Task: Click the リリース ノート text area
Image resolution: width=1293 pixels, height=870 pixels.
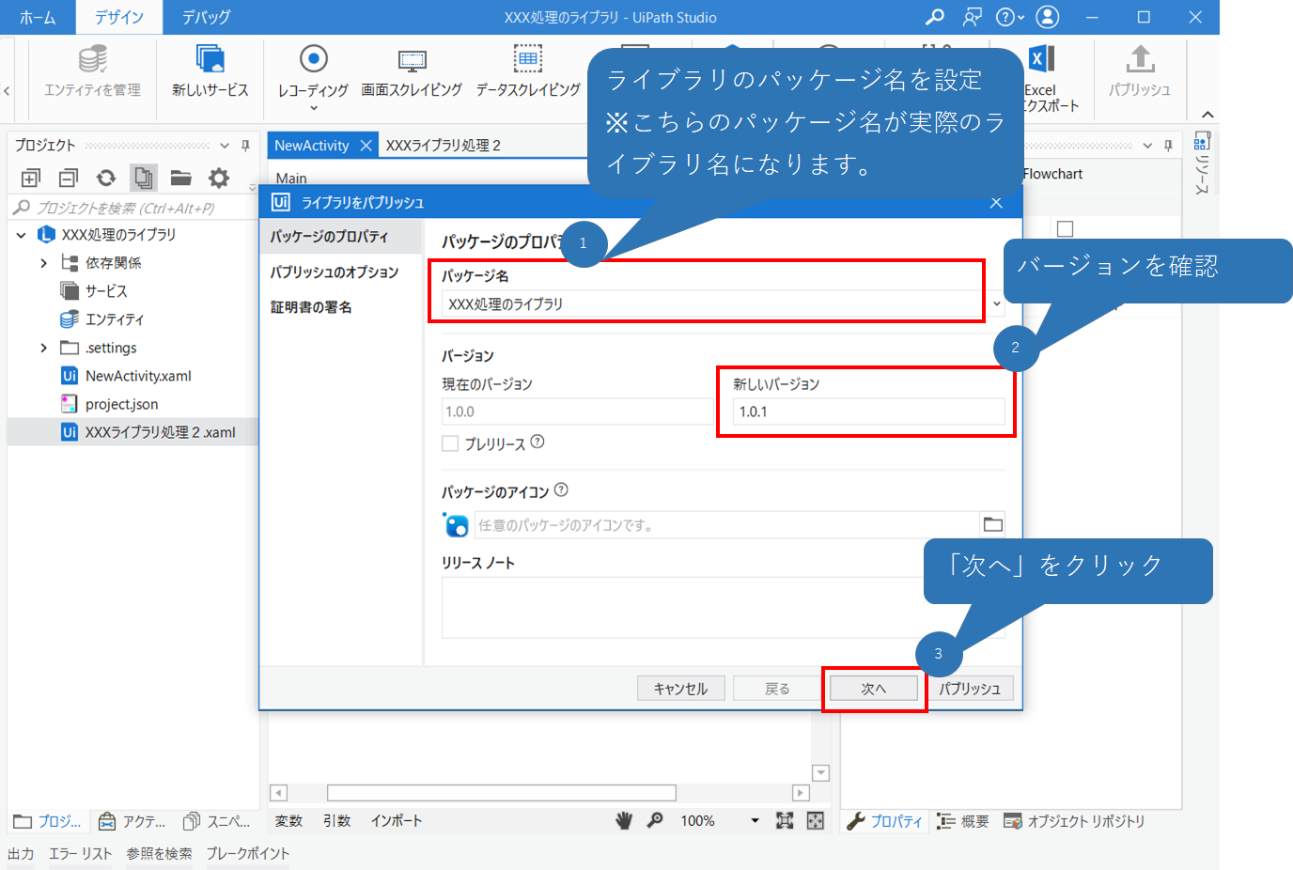Action: 724,608
